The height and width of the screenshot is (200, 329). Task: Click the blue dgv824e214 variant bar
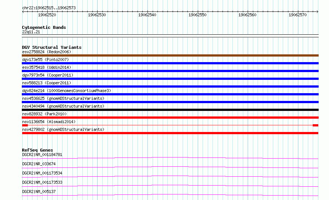point(170,94)
